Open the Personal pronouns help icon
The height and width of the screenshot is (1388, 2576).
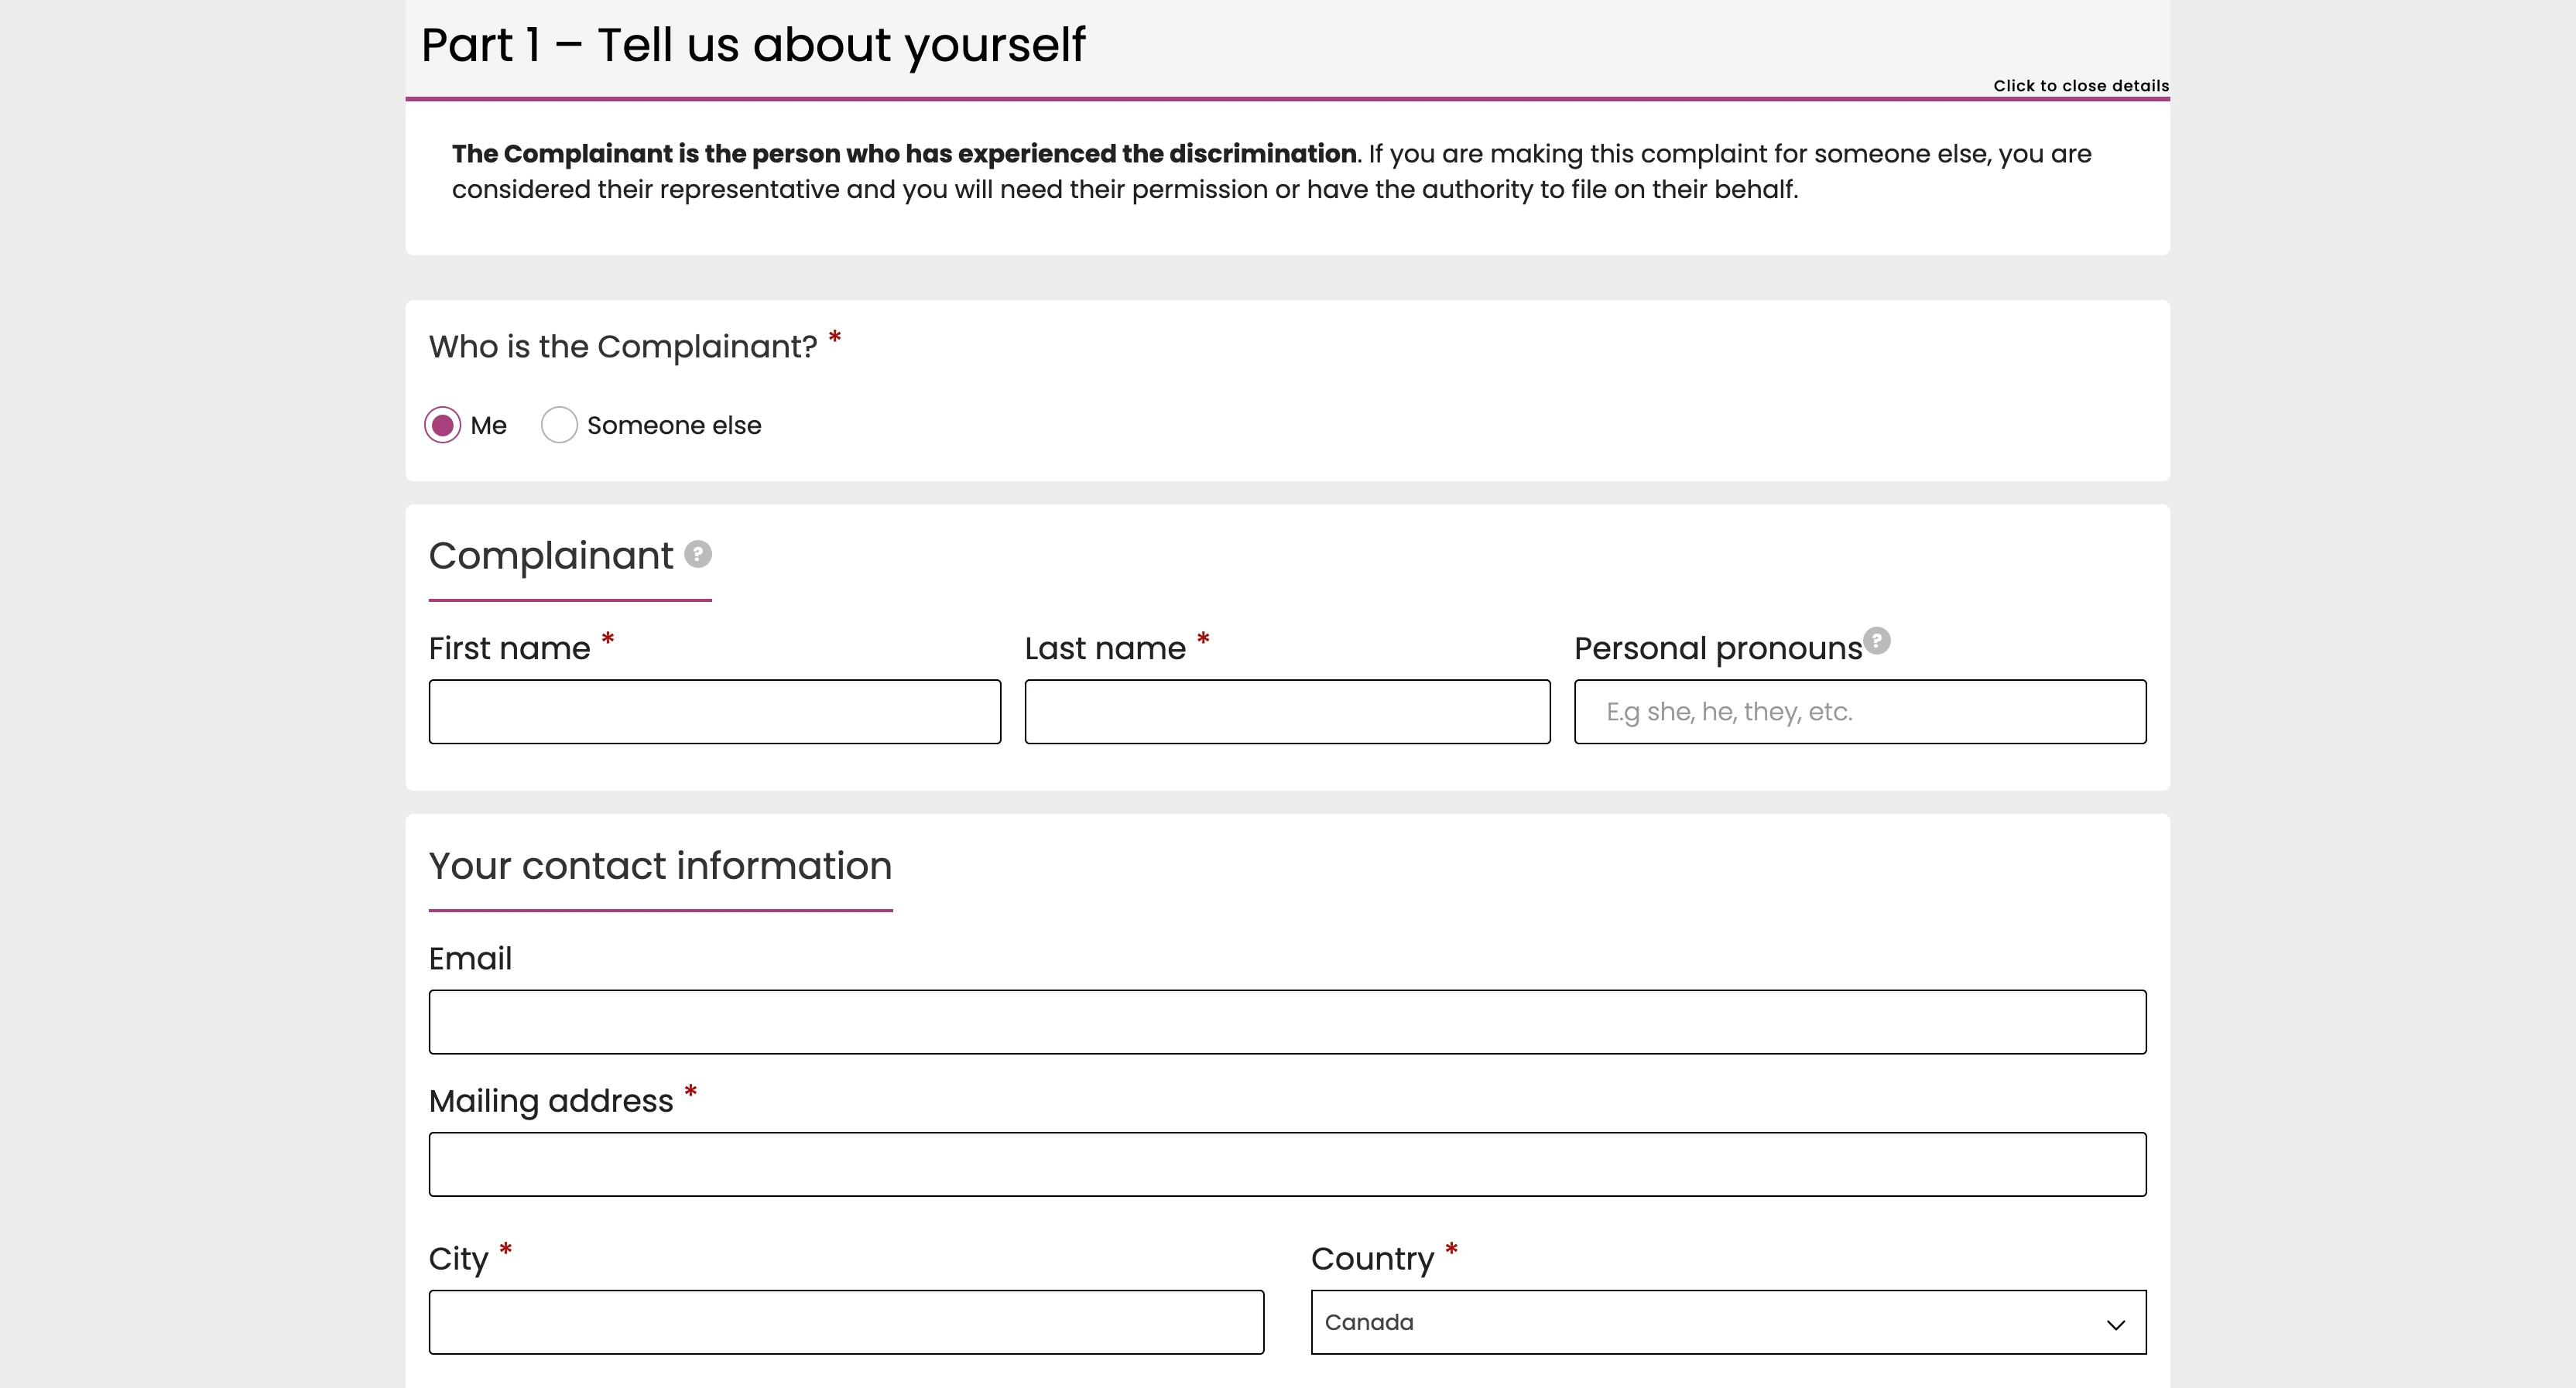click(x=1878, y=641)
